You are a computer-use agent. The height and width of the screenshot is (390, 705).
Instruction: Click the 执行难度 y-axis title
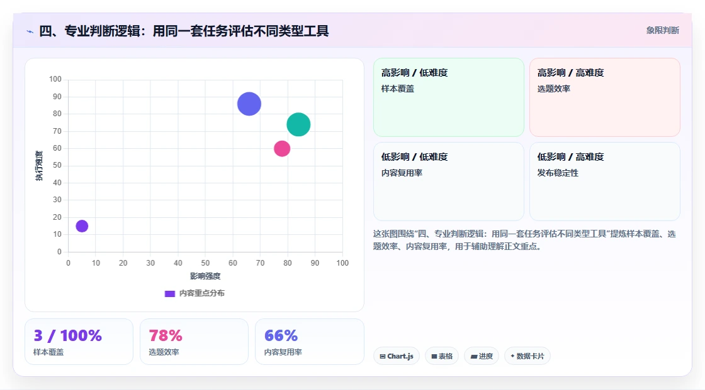point(39,166)
